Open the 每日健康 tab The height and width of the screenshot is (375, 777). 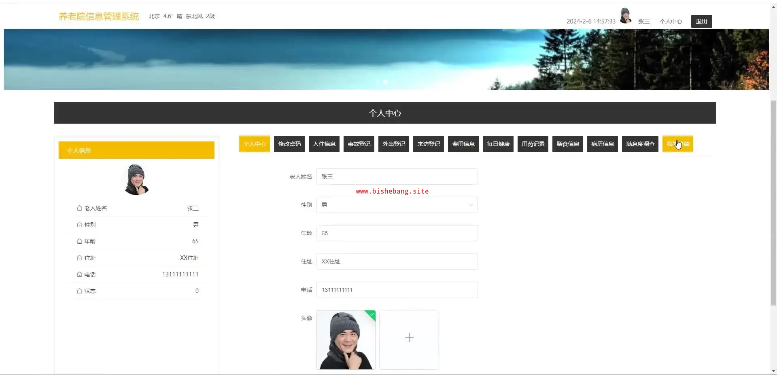pyautogui.click(x=498, y=144)
